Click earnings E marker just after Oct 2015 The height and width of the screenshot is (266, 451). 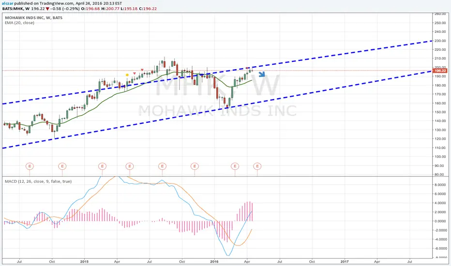(x=195, y=166)
